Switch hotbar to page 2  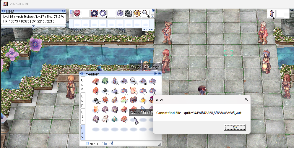(71, 15)
